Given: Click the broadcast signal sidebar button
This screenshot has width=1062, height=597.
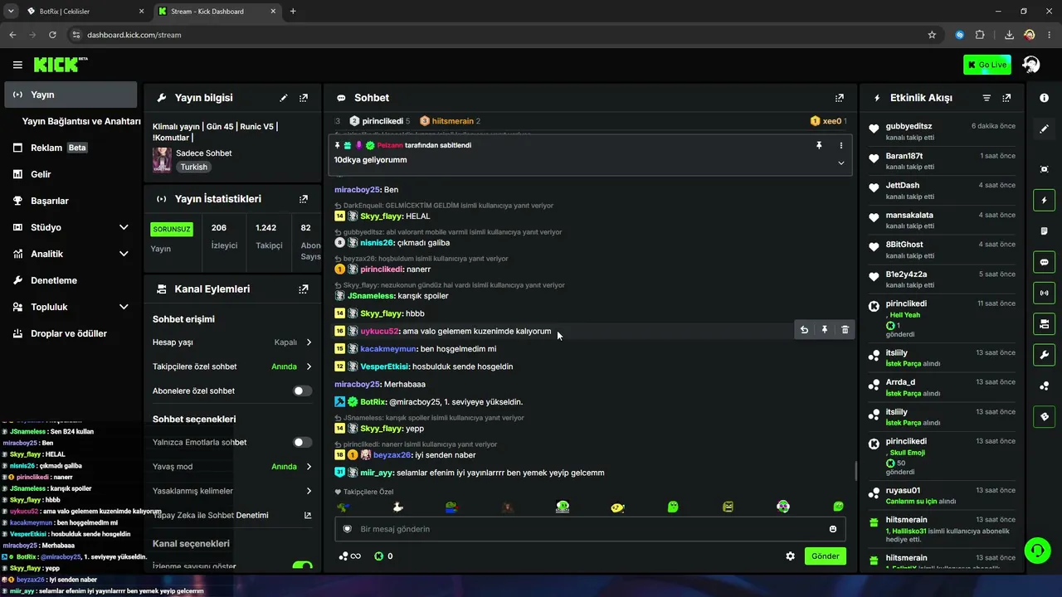Looking at the screenshot, I should [x=1044, y=293].
